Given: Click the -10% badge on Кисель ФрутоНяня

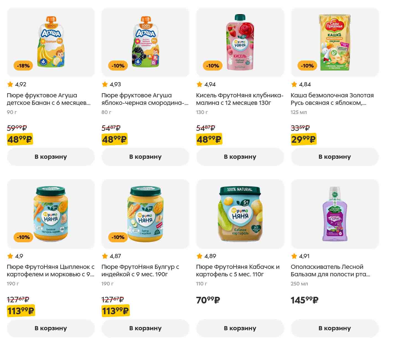Looking at the screenshot, I should coord(213,66).
